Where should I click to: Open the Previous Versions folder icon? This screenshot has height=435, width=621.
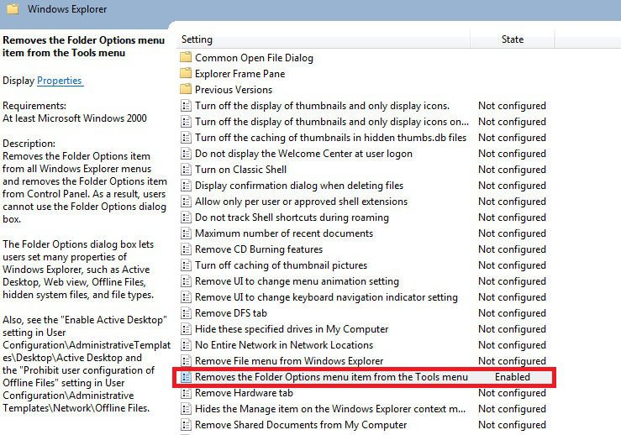(186, 90)
